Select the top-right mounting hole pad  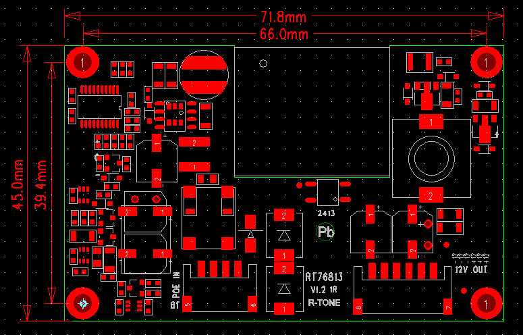click(x=486, y=62)
